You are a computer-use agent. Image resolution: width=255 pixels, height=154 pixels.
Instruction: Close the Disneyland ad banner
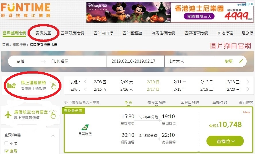click(252, 4)
